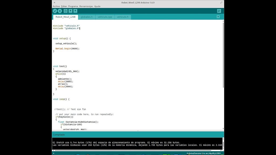Screen dimensions: 276x155
Task: Open the Serial Monitor magnifier icon
Action: [219, 11]
